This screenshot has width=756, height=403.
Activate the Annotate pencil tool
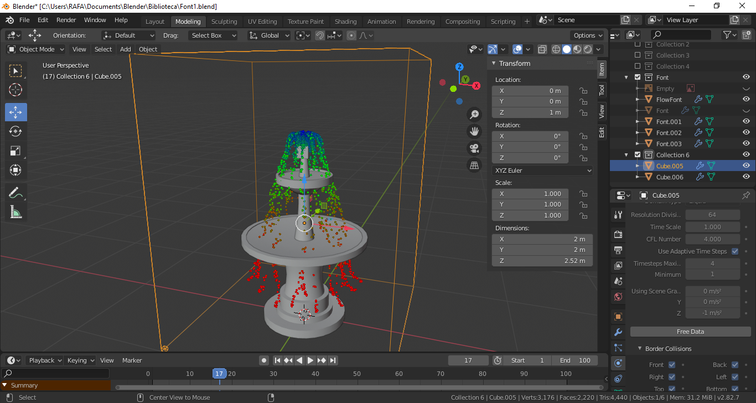tap(15, 193)
